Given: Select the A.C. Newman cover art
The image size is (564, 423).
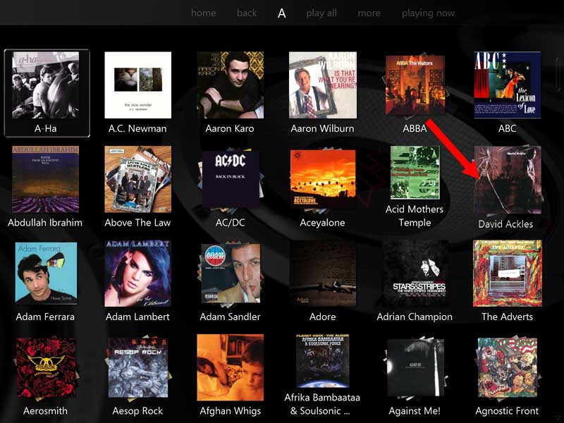Looking at the screenshot, I should pyautogui.click(x=137, y=85).
